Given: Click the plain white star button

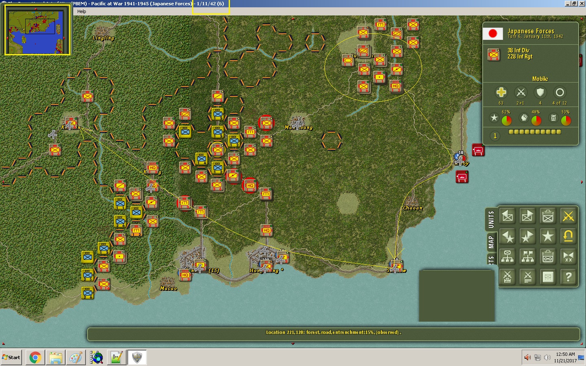Looking at the screenshot, I should pos(548,236).
